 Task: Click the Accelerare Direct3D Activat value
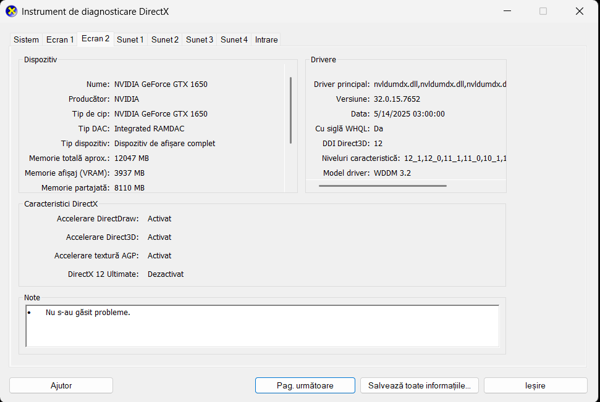pyautogui.click(x=159, y=237)
